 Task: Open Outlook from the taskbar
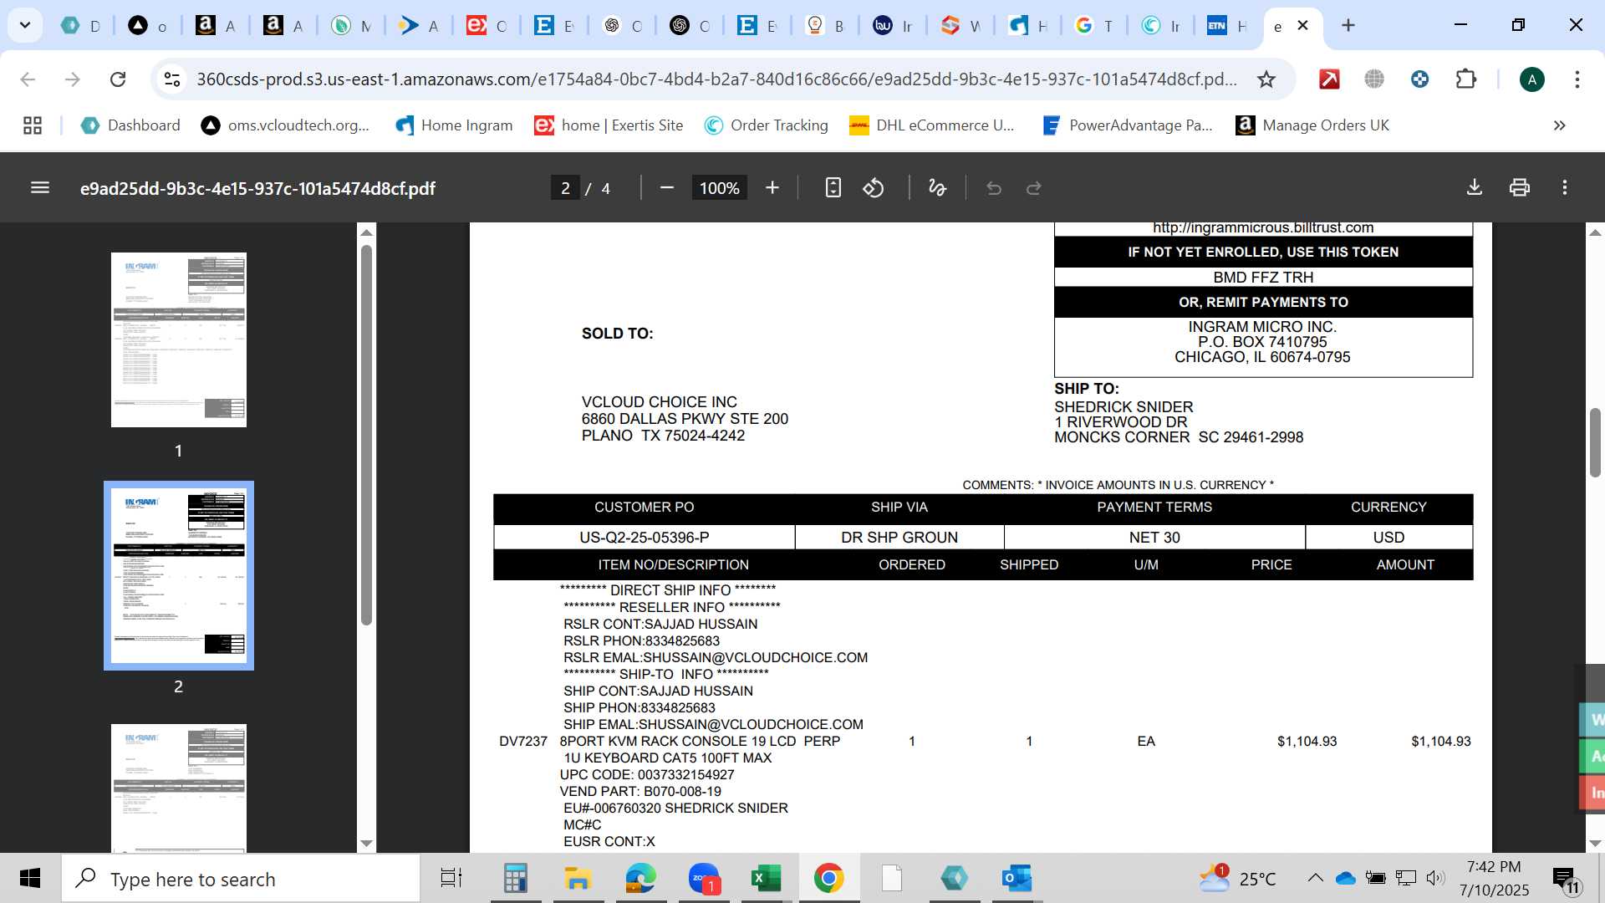pyautogui.click(x=1016, y=878)
